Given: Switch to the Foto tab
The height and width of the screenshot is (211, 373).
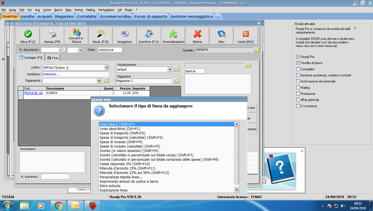Looking at the screenshot, I should tap(53, 58).
